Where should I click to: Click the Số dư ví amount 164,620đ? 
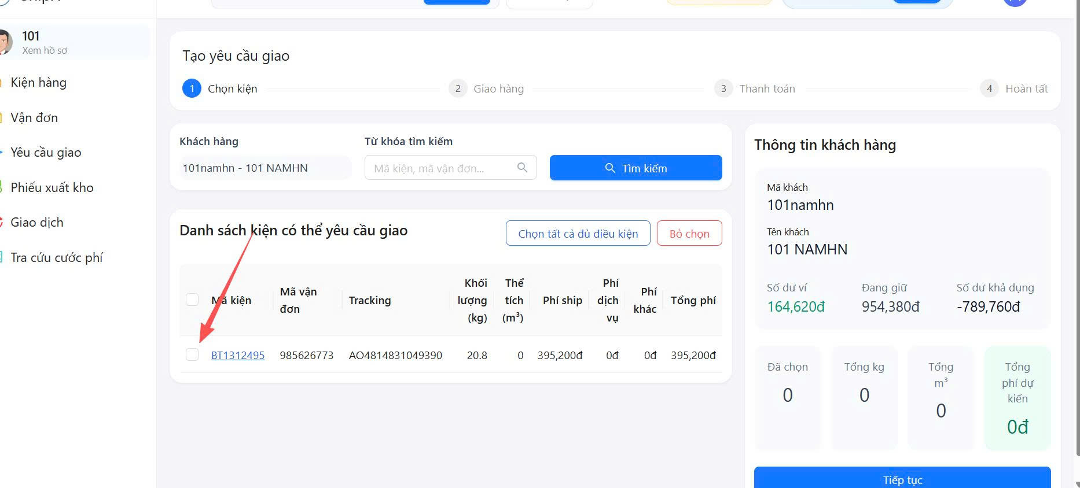click(796, 306)
